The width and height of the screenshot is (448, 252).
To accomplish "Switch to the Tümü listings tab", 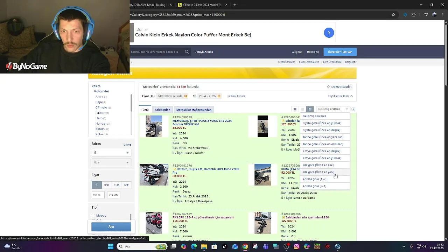I will tap(145, 110).
